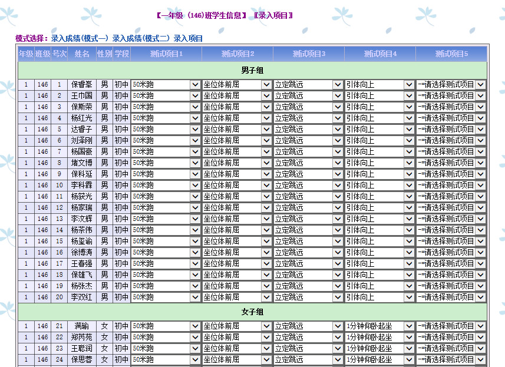Screen dimensions: 505x367
Task: Open 测试项目5 dropdown for 杨玺谕
Action: (451, 241)
